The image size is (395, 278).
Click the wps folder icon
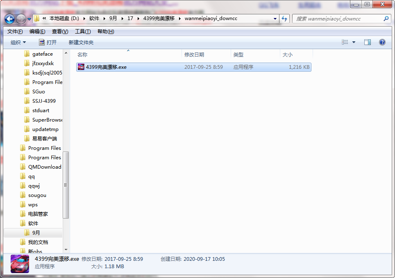pyautogui.click(x=23, y=204)
